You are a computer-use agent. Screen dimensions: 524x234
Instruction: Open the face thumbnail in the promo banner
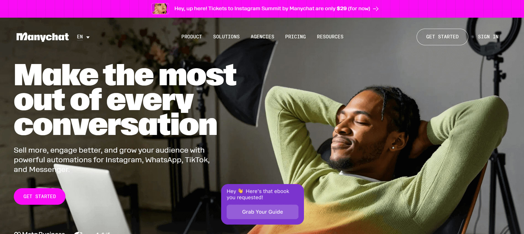click(x=160, y=9)
